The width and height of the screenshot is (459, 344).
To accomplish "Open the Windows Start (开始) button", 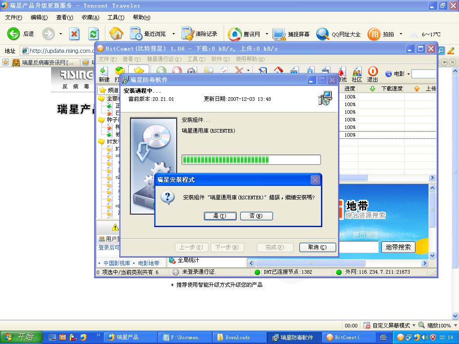I will click(22, 337).
